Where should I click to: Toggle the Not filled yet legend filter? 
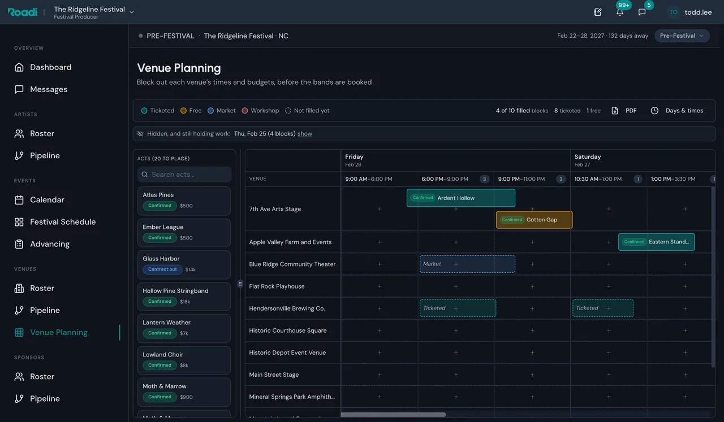click(307, 111)
